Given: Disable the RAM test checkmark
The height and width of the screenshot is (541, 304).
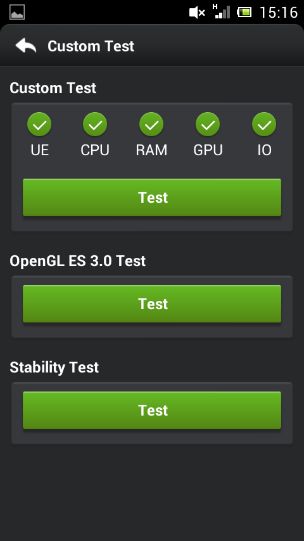Looking at the screenshot, I should [x=151, y=124].
